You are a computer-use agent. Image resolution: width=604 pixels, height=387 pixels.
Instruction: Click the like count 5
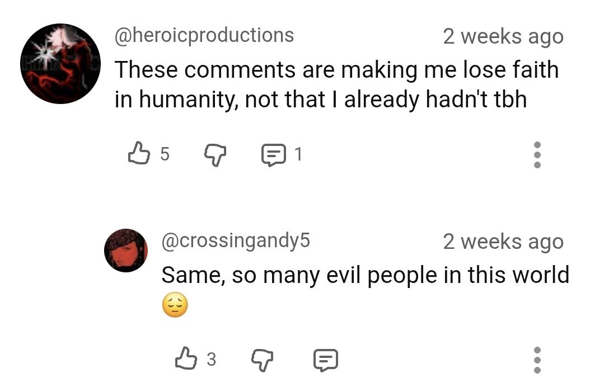pyautogui.click(x=165, y=154)
